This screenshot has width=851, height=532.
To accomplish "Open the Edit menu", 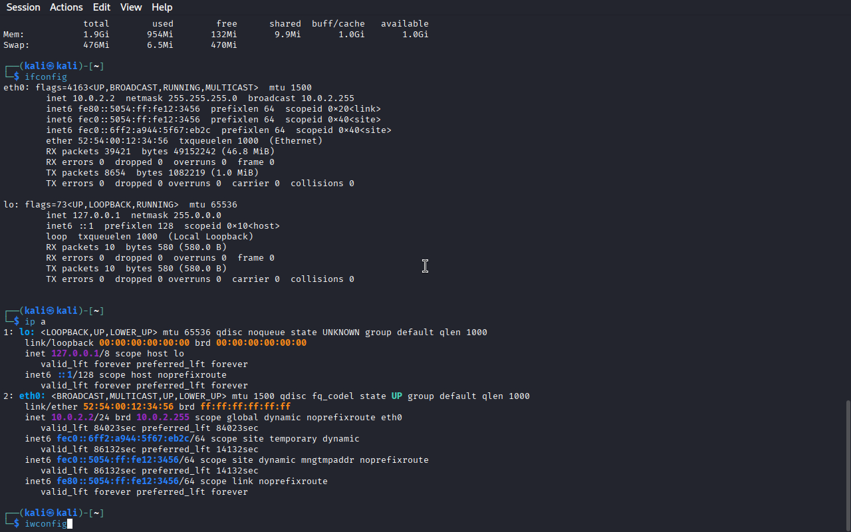I will (x=102, y=7).
